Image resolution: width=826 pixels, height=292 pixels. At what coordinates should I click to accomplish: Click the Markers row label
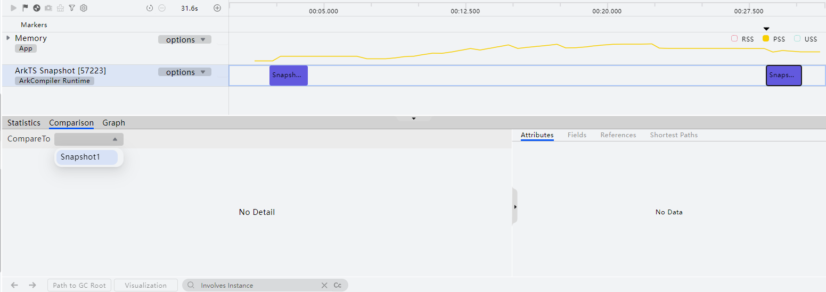tap(34, 24)
